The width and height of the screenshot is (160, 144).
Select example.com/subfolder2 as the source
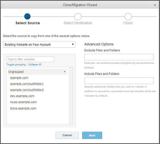pyautogui.click(x=27, y=90)
